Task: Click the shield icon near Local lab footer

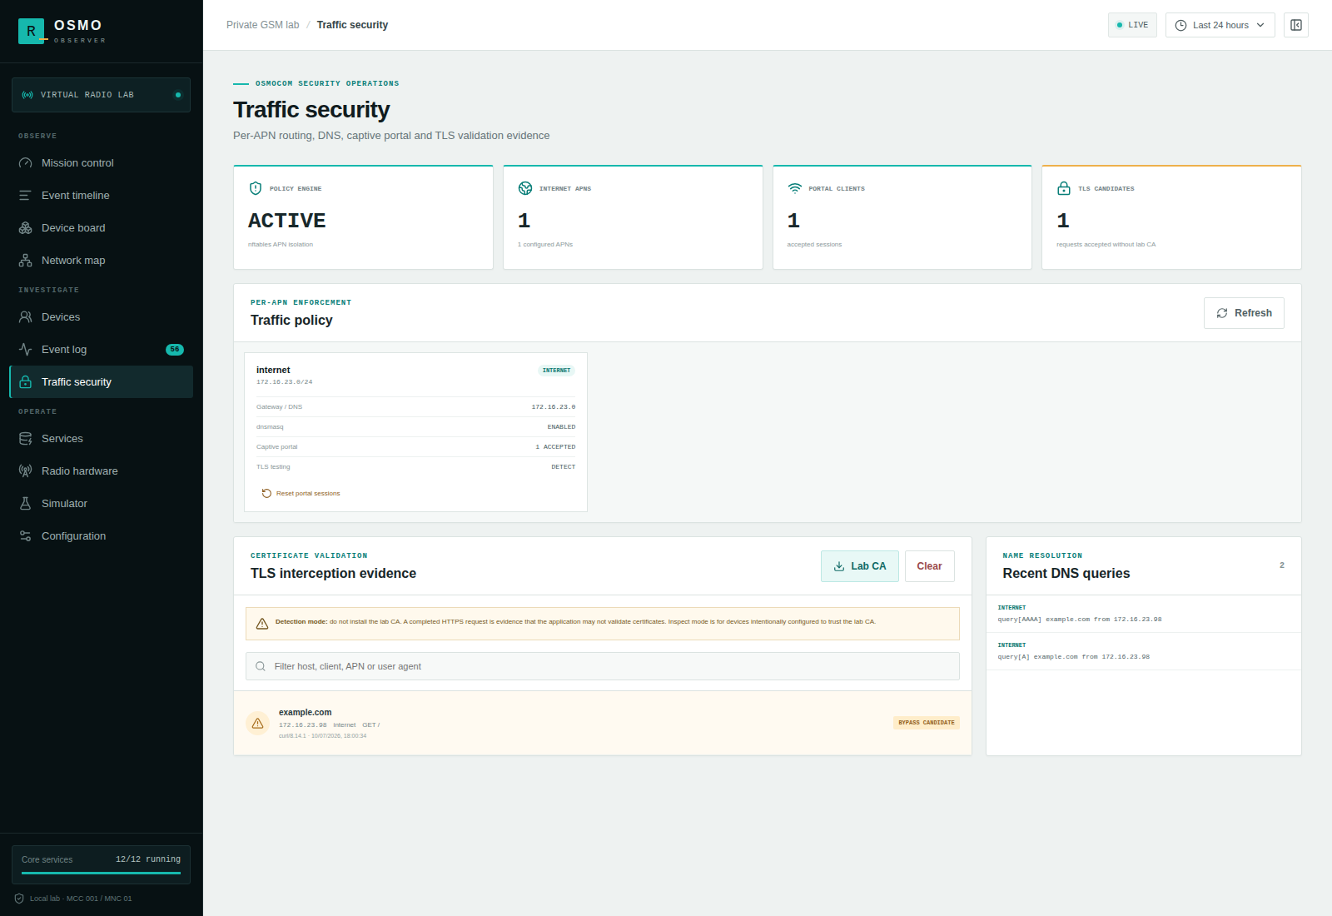Action: [19, 899]
